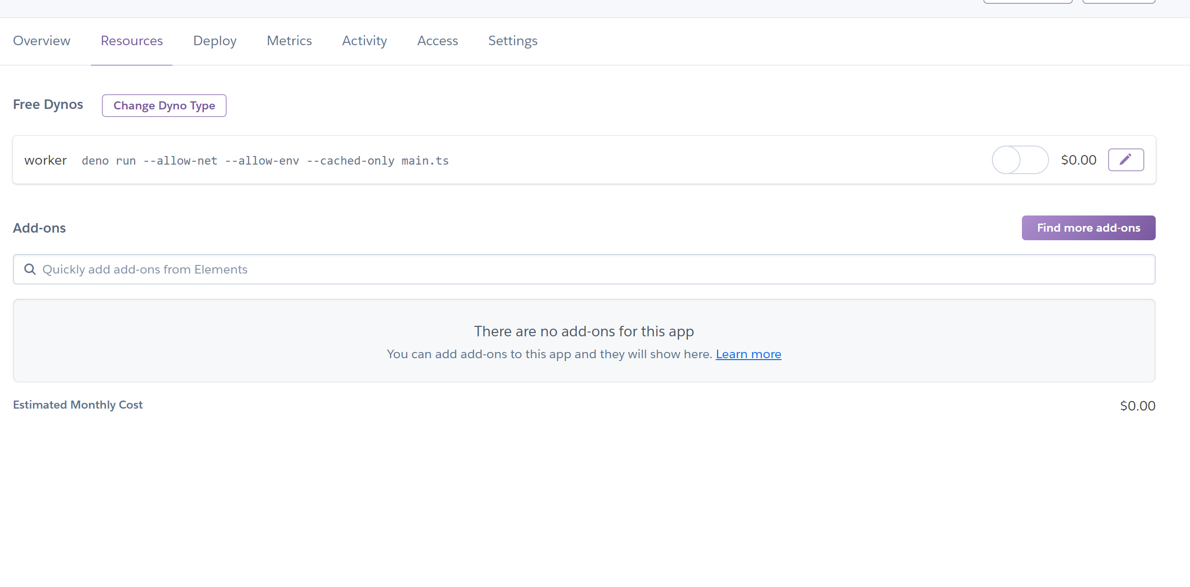Switch to the Deploy tab
This screenshot has height=587, width=1190.
click(214, 40)
